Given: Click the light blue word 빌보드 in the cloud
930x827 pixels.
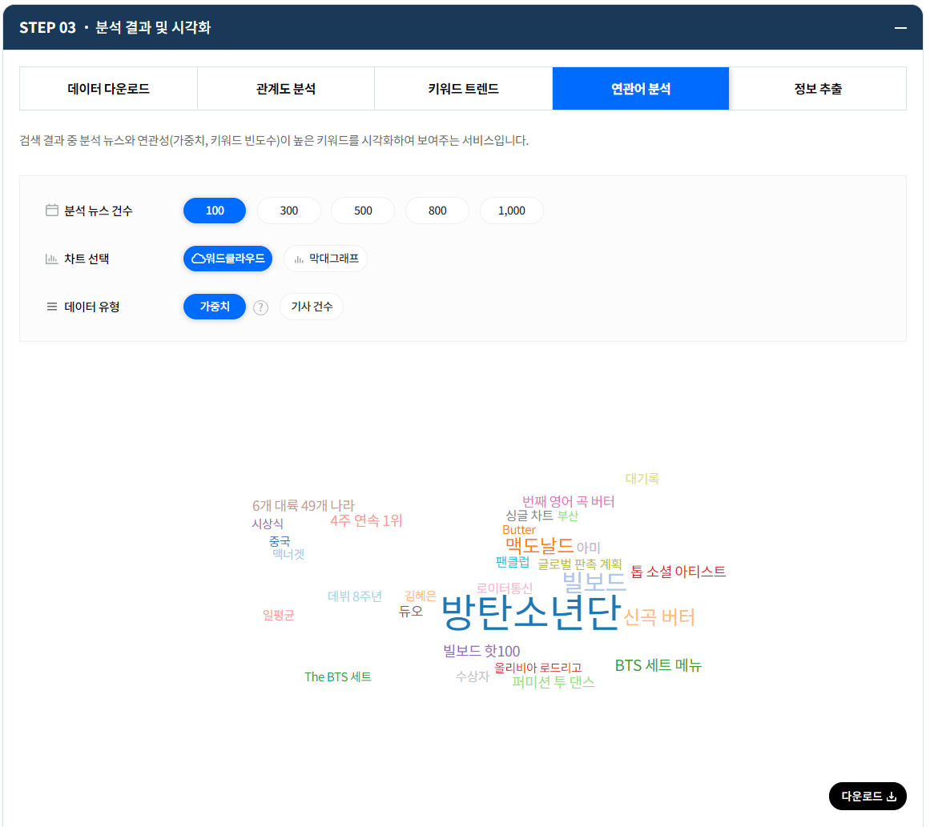Looking at the screenshot, I should point(594,581).
